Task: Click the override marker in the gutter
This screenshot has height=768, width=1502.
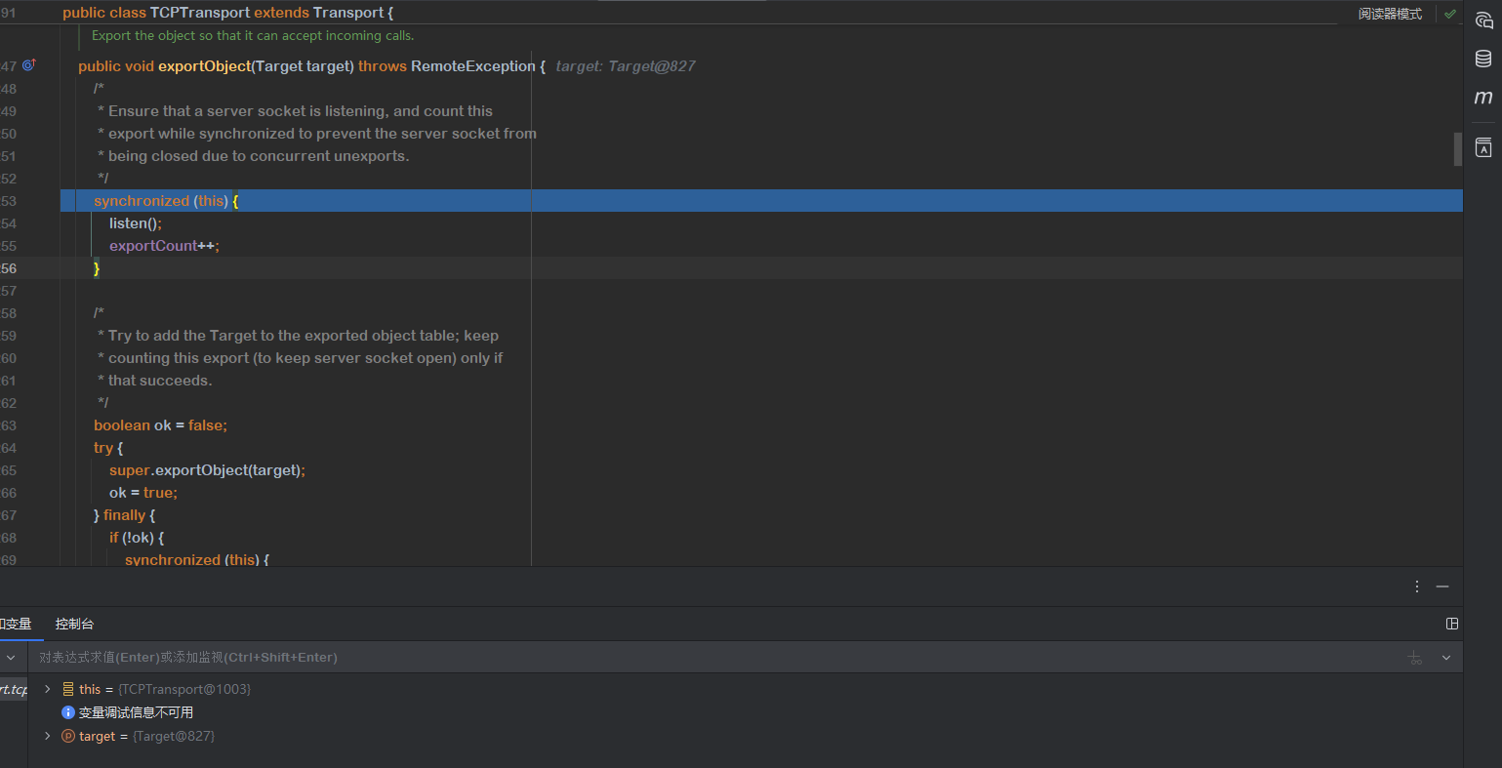Action: (29, 65)
